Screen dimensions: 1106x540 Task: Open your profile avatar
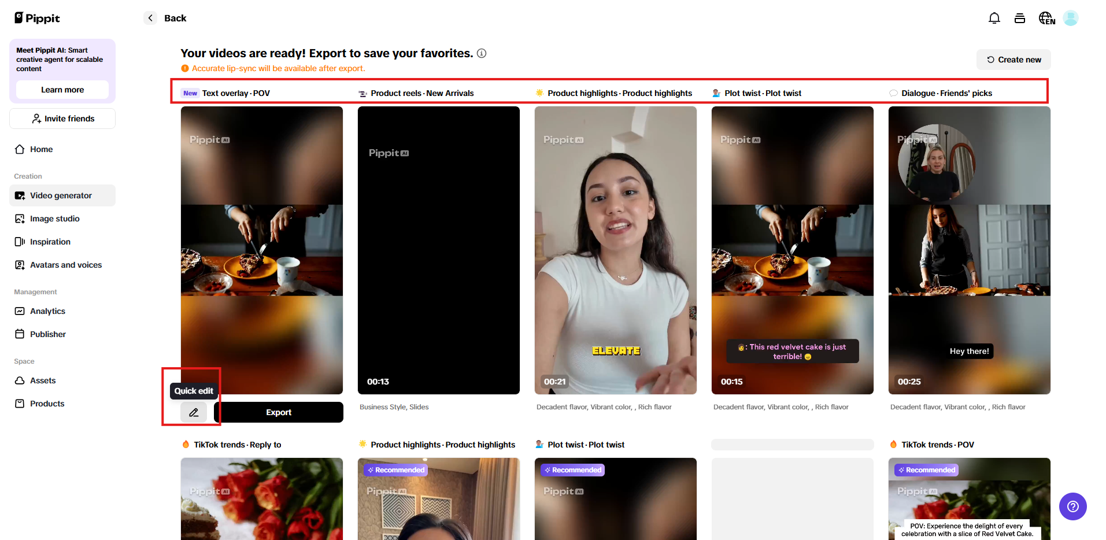pos(1070,18)
